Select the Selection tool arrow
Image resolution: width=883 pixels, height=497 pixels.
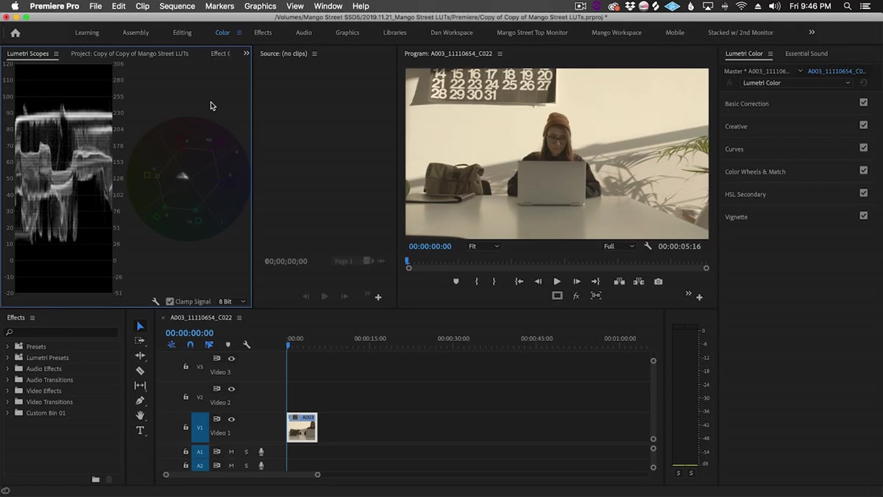pos(141,326)
